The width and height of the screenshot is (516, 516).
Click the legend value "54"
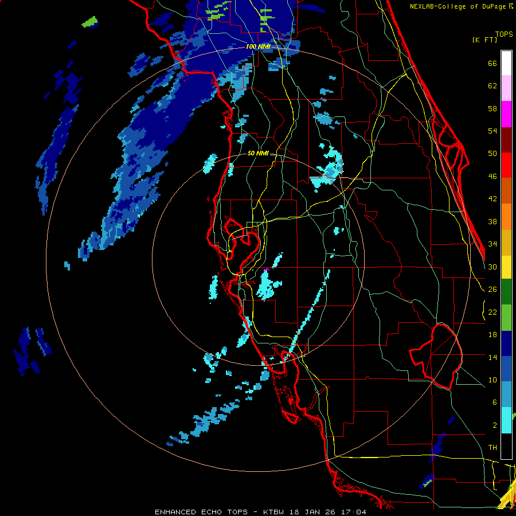[492, 131]
